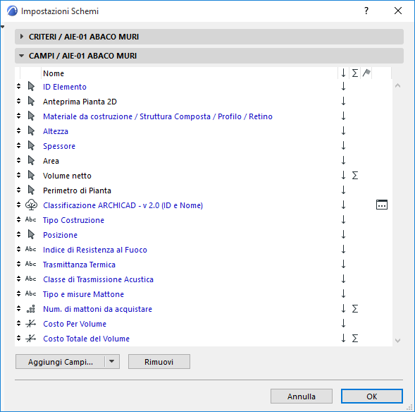415x412 pixels.
Task: Click the sum column header icon
Action: tap(355, 73)
